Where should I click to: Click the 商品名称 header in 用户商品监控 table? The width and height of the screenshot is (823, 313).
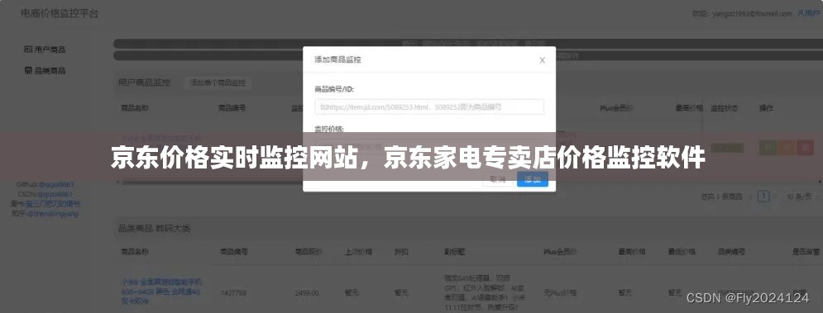tap(135, 108)
